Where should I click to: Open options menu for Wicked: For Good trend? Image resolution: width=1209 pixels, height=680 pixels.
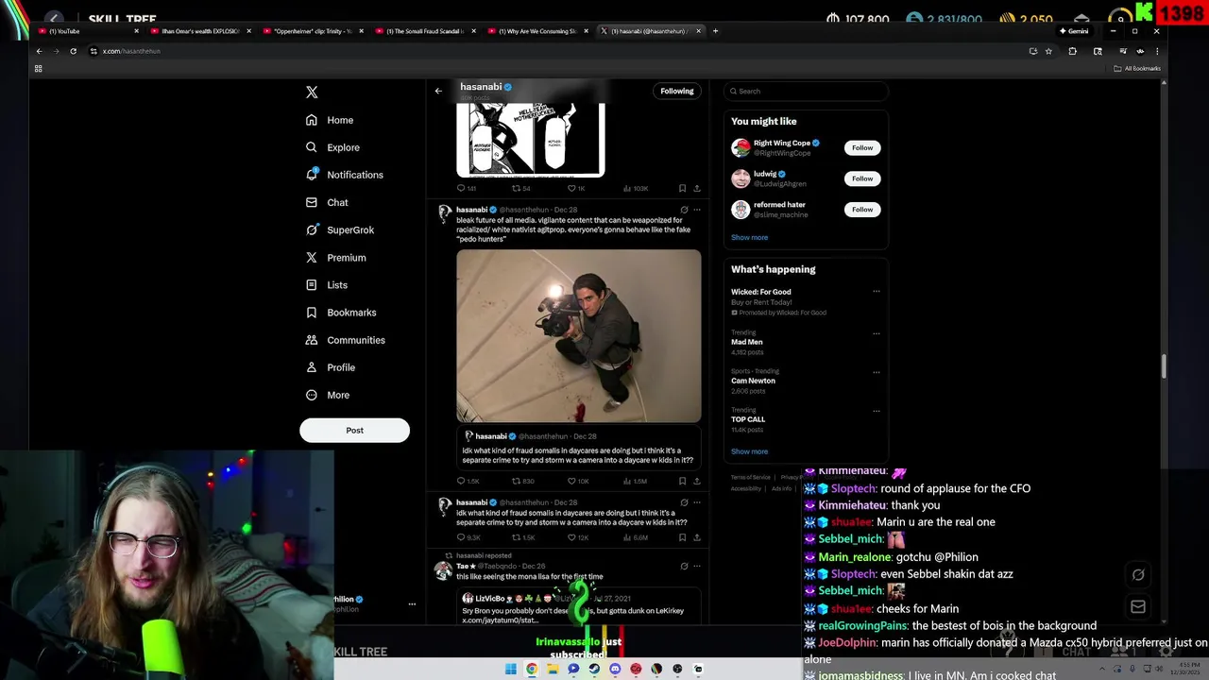tap(877, 291)
